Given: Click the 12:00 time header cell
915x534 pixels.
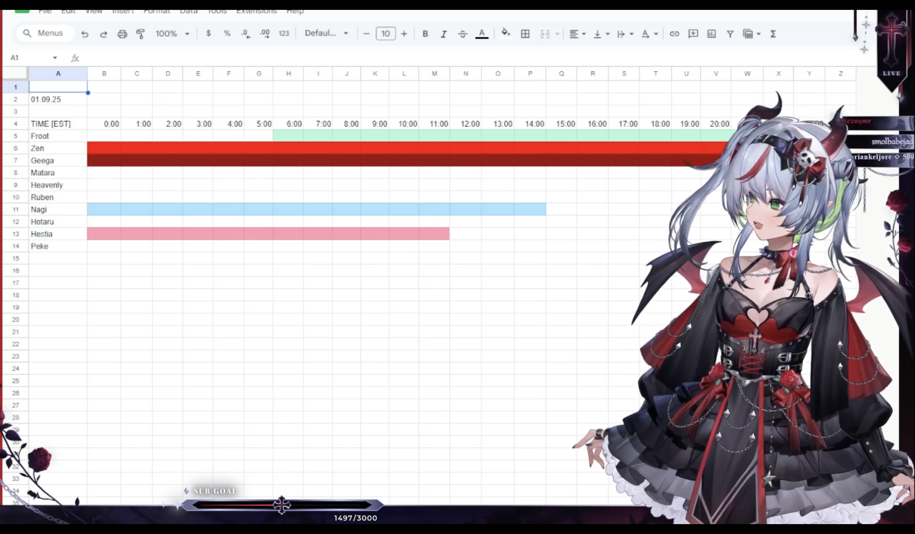Looking at the screenshot, I should pos(466,124).
